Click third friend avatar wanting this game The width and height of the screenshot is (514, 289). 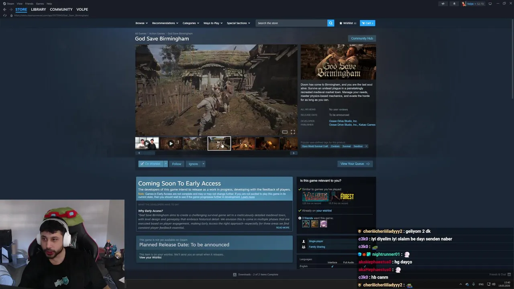[324, 224]
